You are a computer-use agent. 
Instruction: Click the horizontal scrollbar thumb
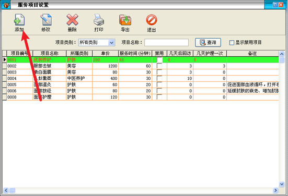click(x=12, y=190)
